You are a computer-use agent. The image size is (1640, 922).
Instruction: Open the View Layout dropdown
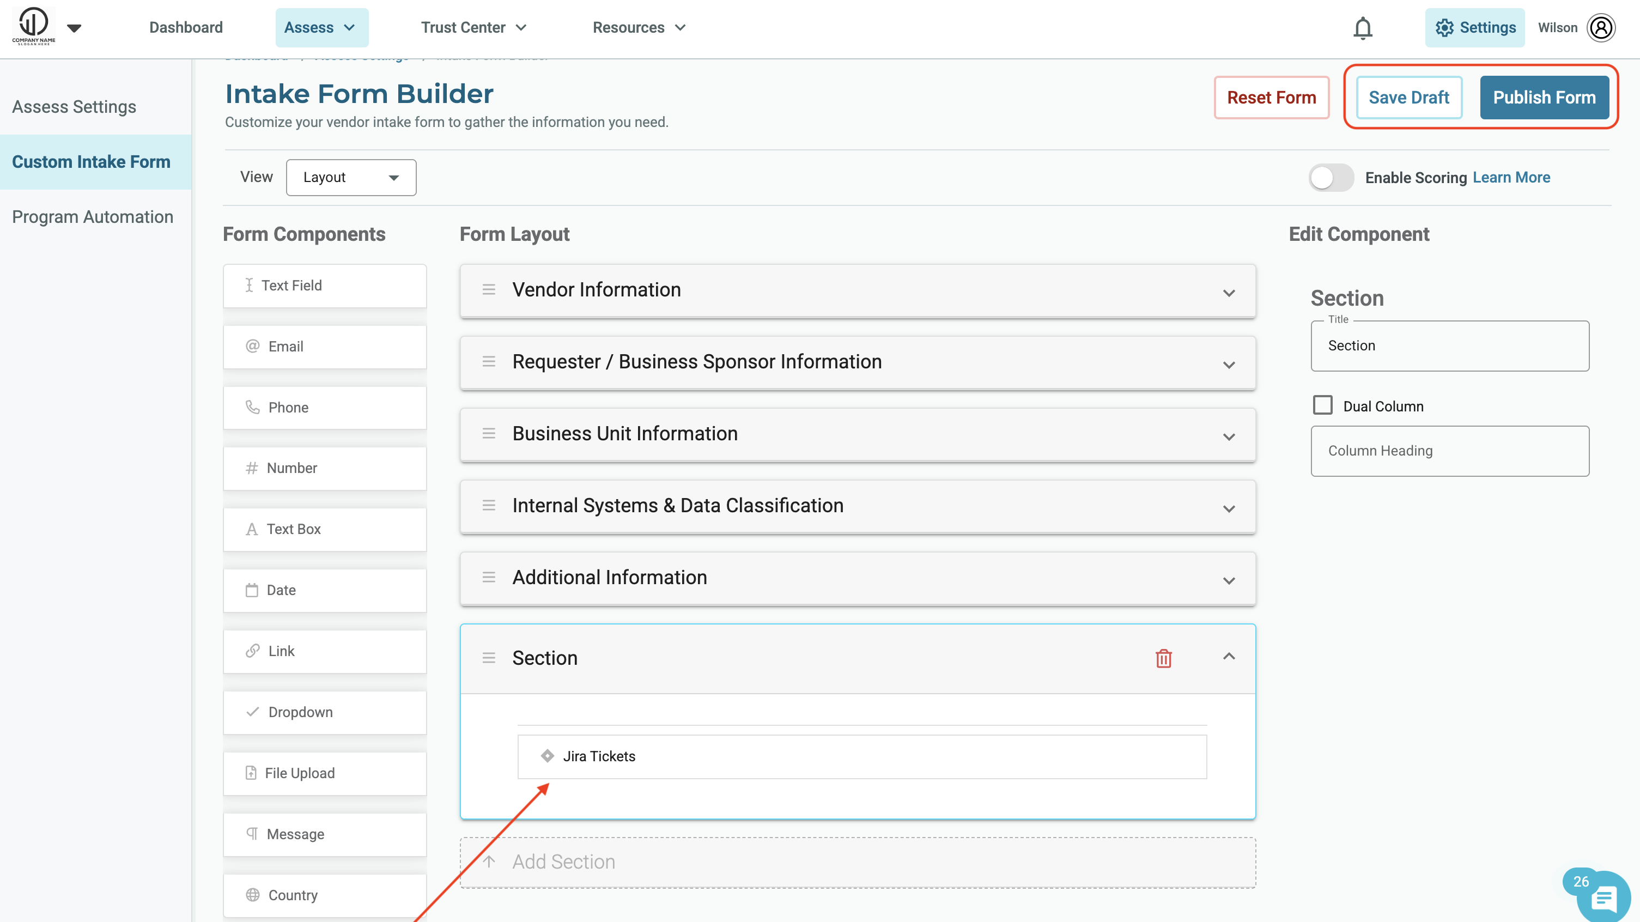click(x=351, y=178)
